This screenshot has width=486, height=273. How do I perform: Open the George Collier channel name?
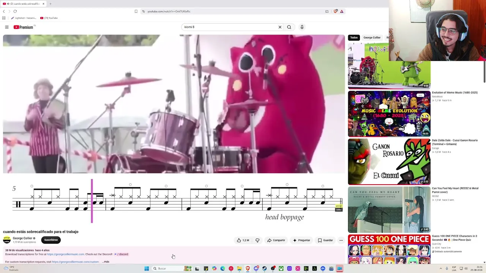coord(22,238)
